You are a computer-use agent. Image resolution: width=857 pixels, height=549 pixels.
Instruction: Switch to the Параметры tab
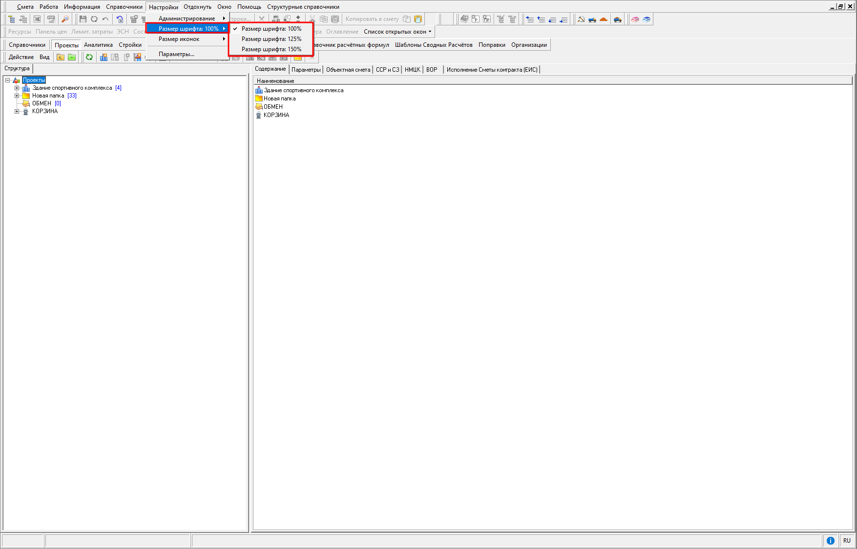pos(306,70)
